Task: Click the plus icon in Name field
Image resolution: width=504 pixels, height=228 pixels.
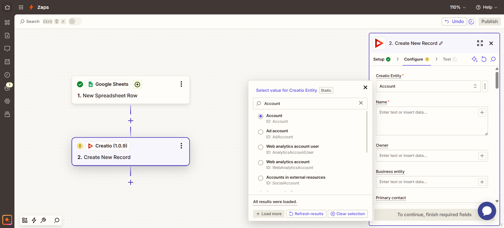Action: click(482, 113)
